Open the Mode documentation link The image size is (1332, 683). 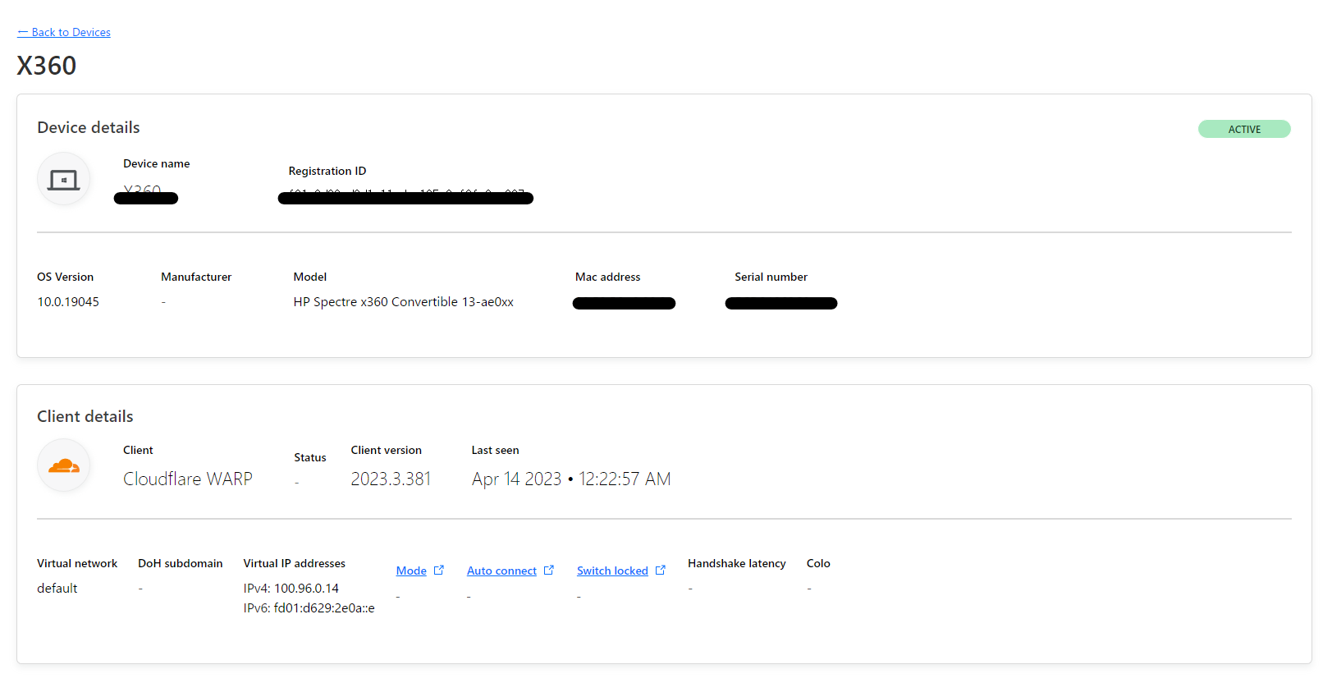point(411,571)
